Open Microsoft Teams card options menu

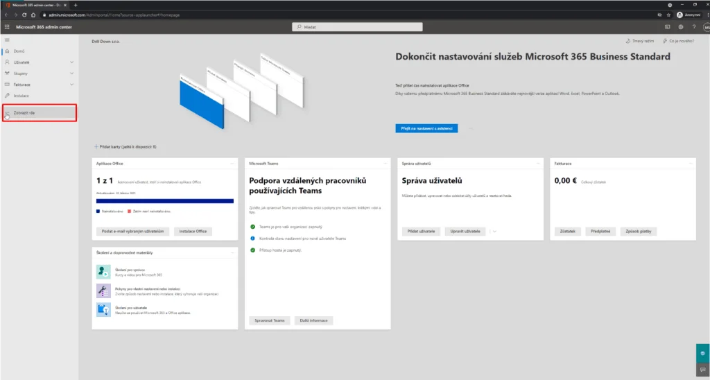[x=386, y=164]
